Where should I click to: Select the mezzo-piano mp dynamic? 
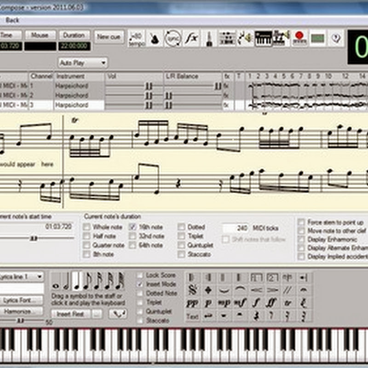coord(224,303)
